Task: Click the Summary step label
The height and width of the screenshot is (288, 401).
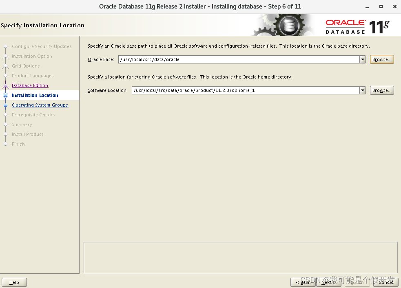Action: click(22, 124)
